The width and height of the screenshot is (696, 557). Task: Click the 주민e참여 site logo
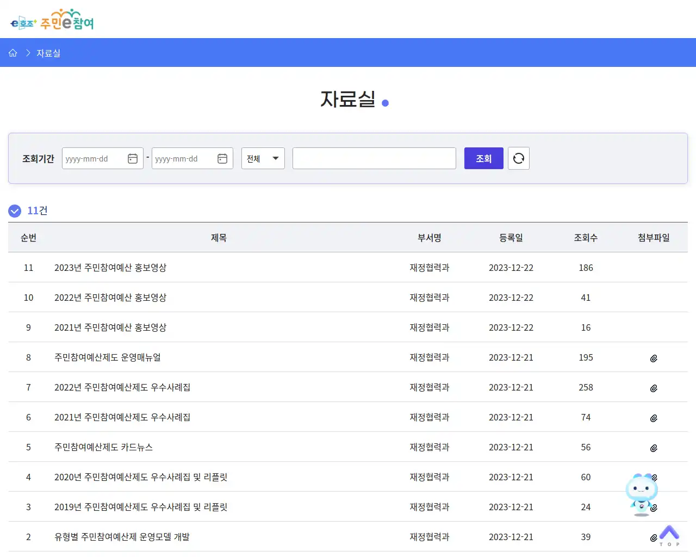pos(52,20)
